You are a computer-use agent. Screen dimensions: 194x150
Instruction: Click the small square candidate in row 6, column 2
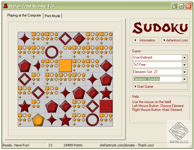click(33, 102)
